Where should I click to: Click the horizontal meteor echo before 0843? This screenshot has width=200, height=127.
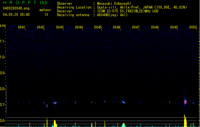pos(55,103)
